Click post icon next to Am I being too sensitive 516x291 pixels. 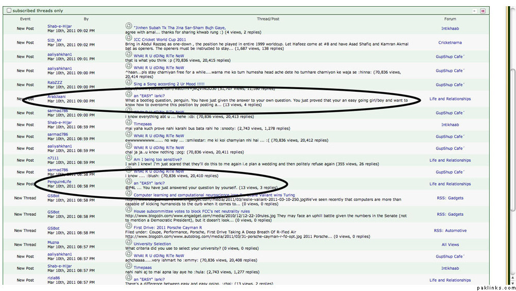[x=129, y=159]
